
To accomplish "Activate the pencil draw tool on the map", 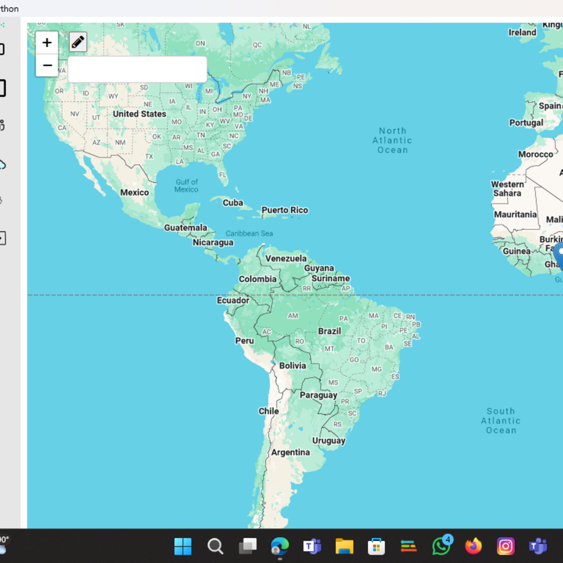I will click(x=78, y=42).
